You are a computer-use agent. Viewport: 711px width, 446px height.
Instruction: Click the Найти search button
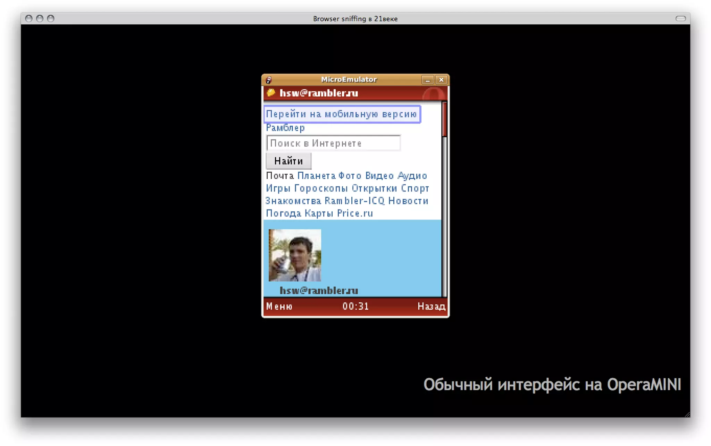288,161
